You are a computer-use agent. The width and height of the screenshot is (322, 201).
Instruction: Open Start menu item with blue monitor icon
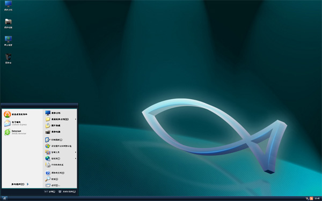click(x=53, y=113)
